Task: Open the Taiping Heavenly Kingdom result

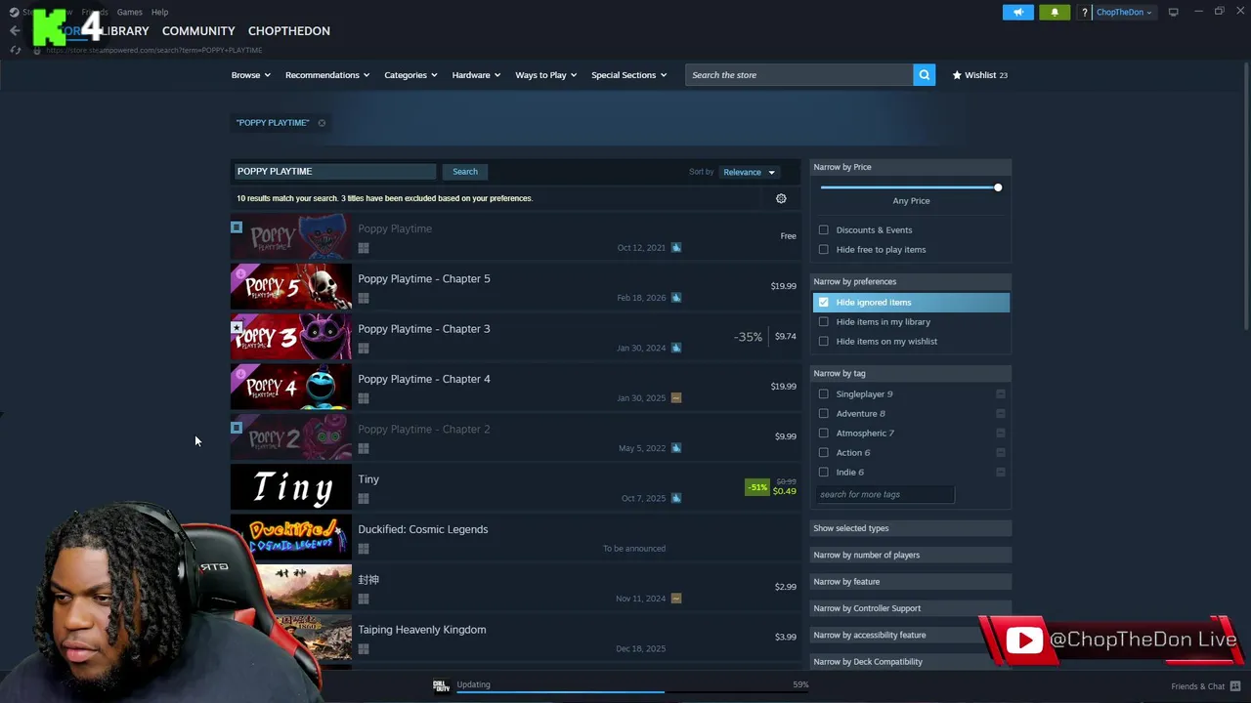Action: pyautogui.click(x=514, y=639)
